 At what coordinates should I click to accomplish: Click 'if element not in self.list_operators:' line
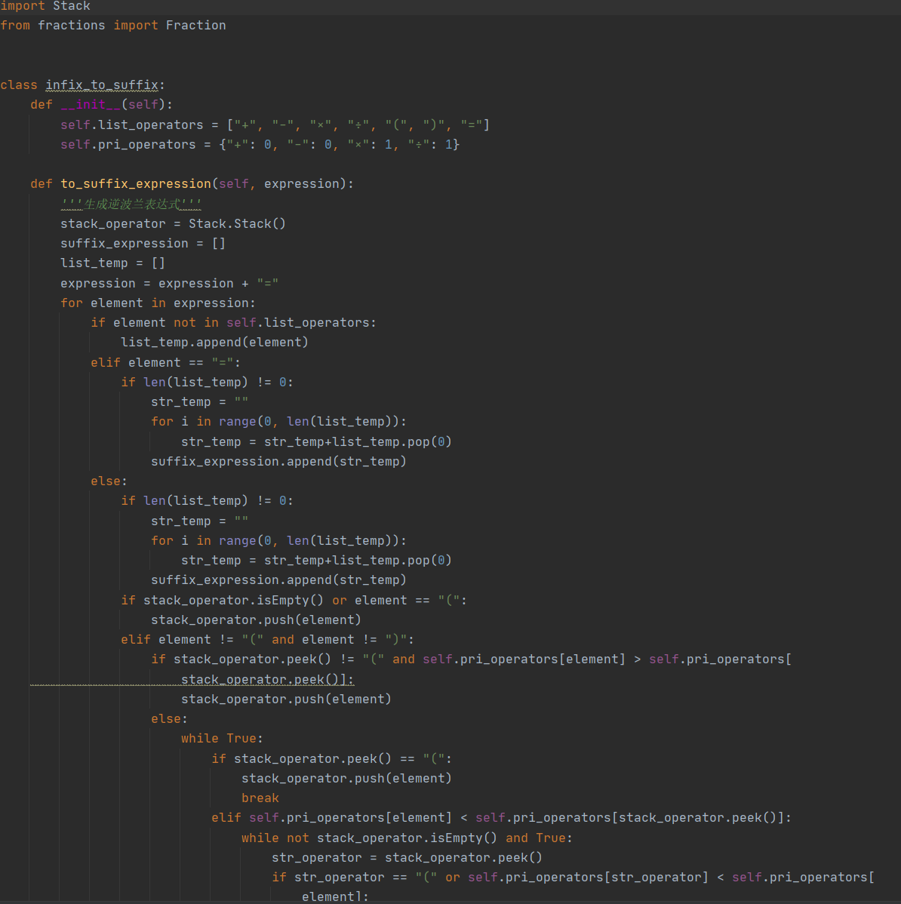tap(233, 322)
